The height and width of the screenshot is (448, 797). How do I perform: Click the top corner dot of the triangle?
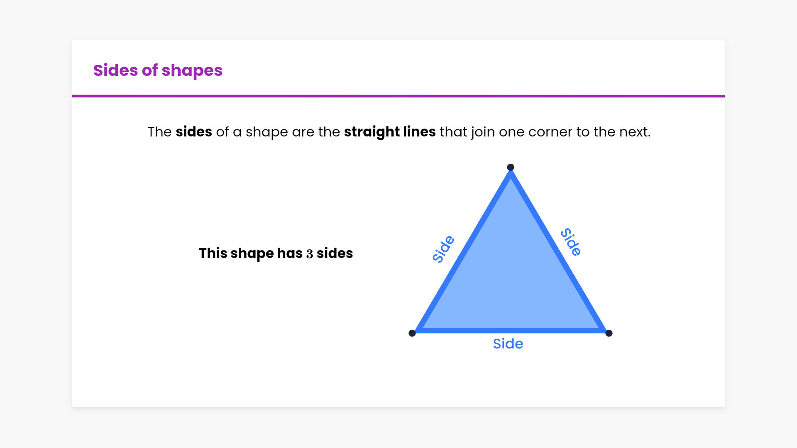(511, 167)
